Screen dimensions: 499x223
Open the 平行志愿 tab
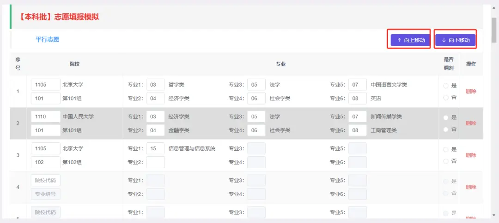47,40
